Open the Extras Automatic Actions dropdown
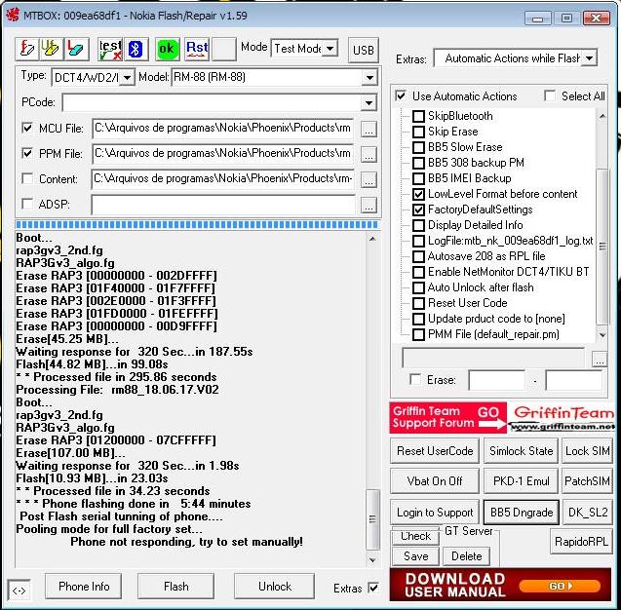Viewport: 621px width, 610px height. (589, 58)
